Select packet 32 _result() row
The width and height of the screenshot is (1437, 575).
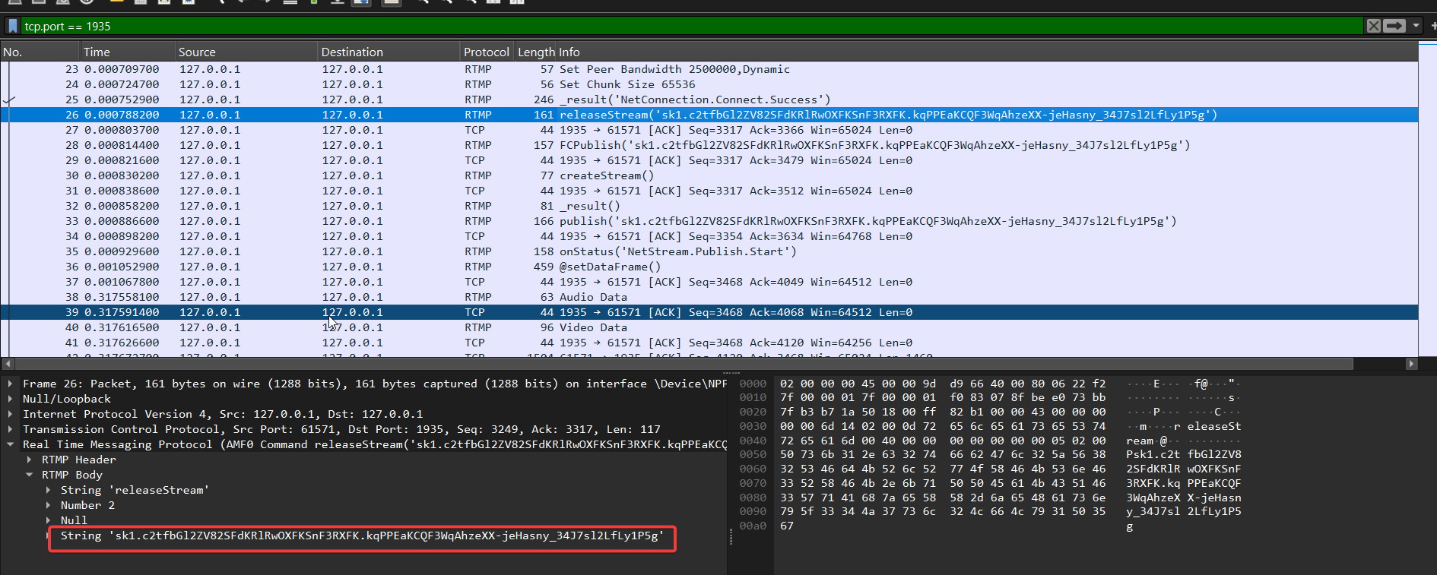tap(709, 206)
